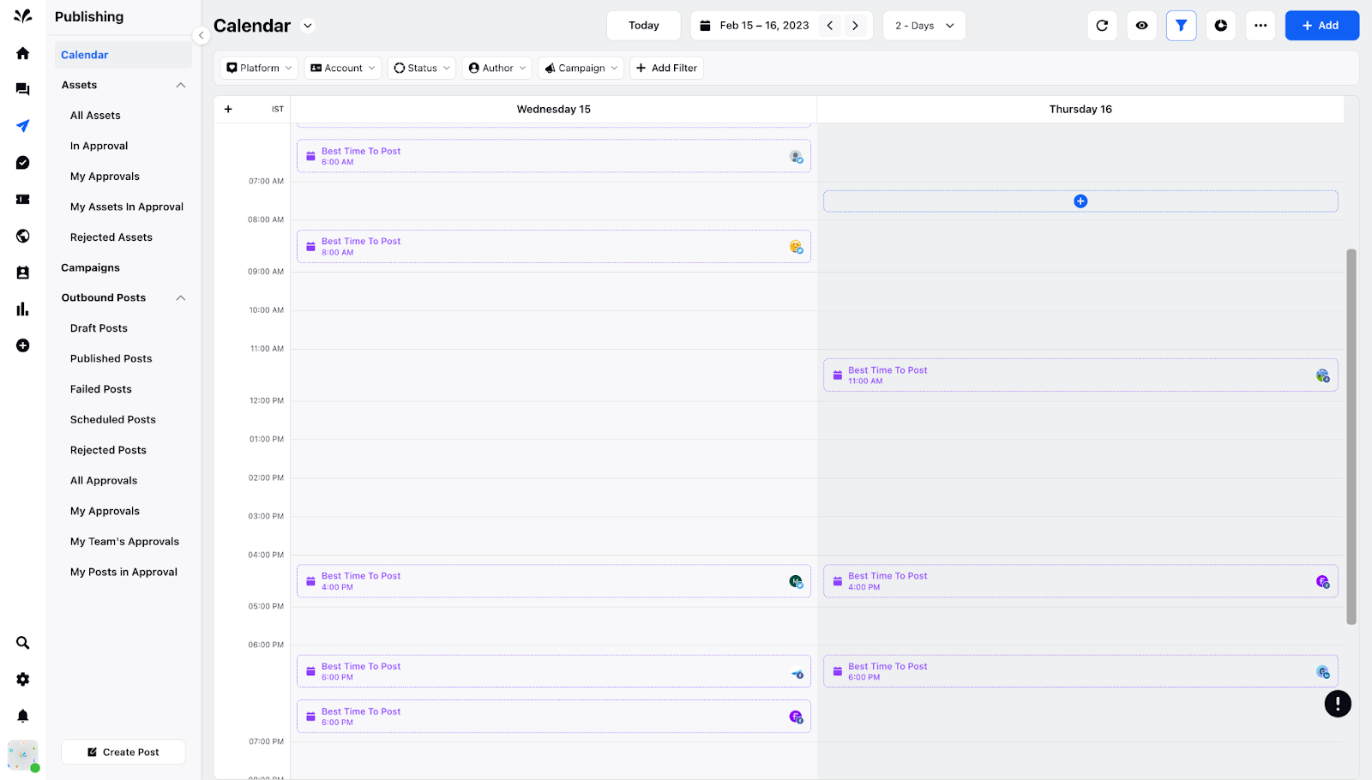1372x780 pixels.
Task: Open the globe icon in left rail
Action: pyautogui.click(x=23, y=236)
